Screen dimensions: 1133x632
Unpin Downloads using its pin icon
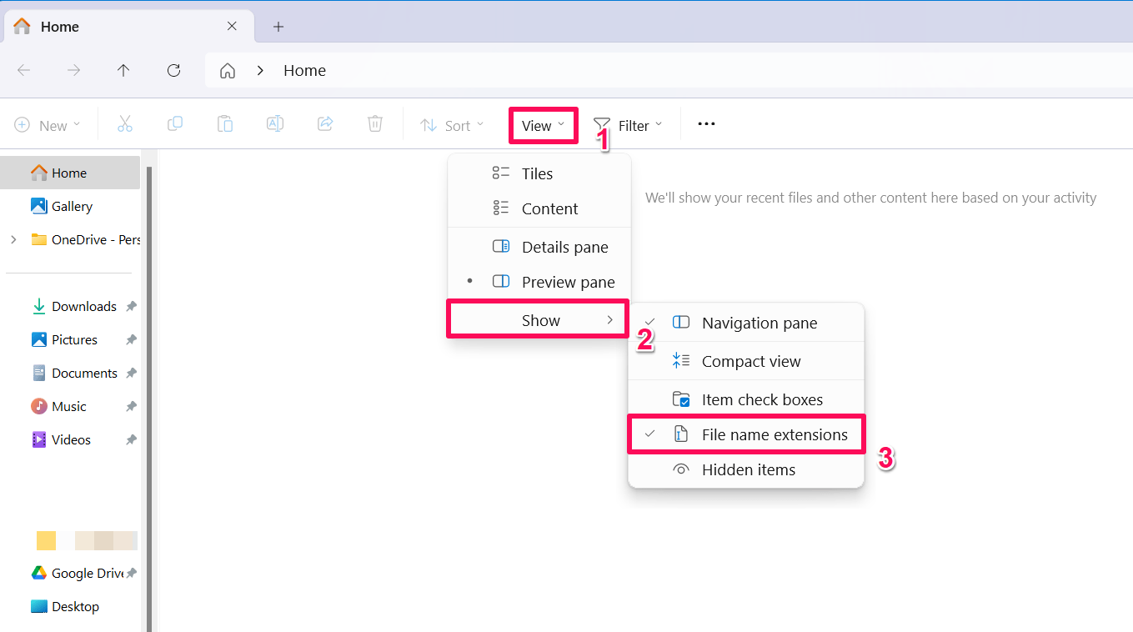tap(131, 307)
